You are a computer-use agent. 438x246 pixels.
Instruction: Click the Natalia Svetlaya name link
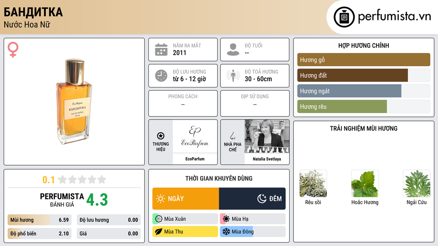pyautogui.click(x=267, y=159)
